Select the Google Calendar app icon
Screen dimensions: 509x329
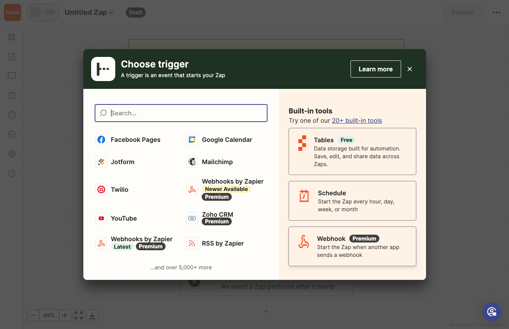(192, 140)
